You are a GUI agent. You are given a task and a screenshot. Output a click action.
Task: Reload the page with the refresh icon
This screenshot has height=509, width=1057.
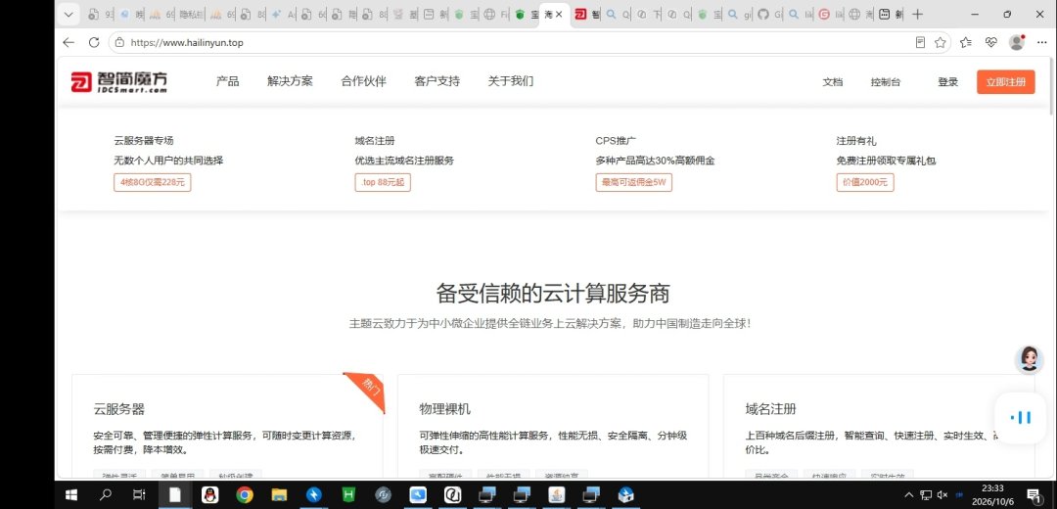(x=94, y=42)
